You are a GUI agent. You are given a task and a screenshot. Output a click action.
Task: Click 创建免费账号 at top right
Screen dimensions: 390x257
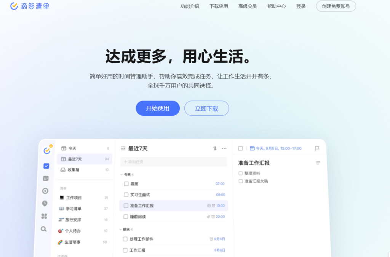point(336,6)
